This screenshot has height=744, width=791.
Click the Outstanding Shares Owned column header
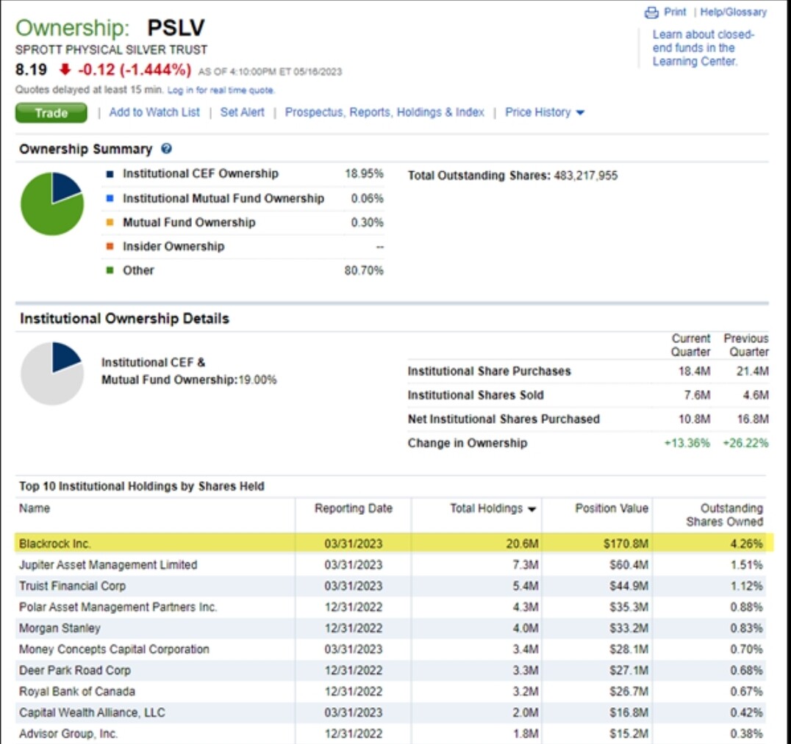(x=724, y=515)
